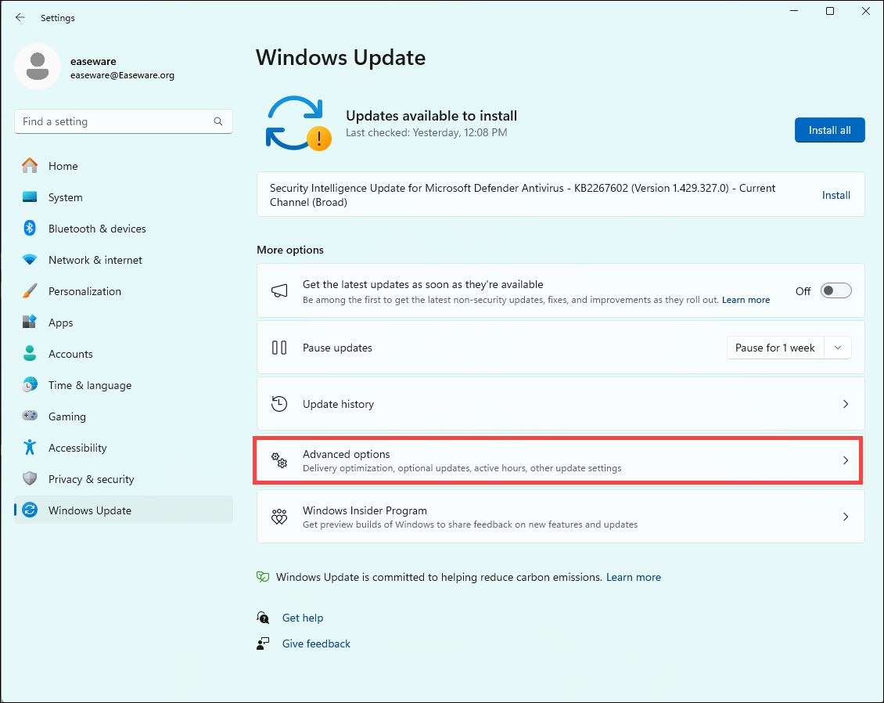Viewport: 884px width, 703px height.
Task: Open Windows Insider Program chevron
Action: [846, 517]
